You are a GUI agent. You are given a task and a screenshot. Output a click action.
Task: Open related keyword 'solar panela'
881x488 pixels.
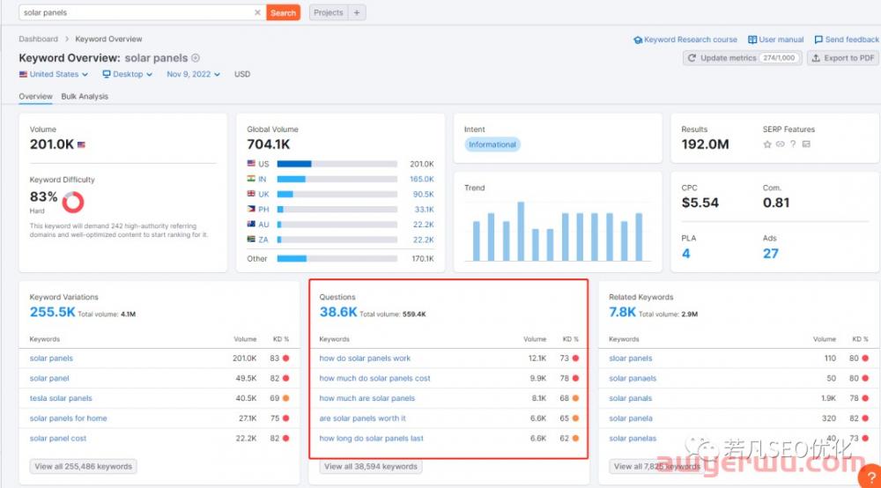tap(631, 419)
